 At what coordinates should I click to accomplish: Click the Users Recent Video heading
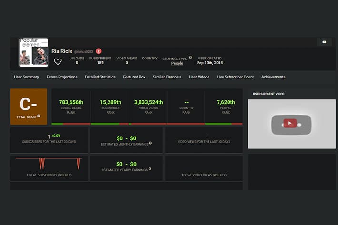point(268,94)
